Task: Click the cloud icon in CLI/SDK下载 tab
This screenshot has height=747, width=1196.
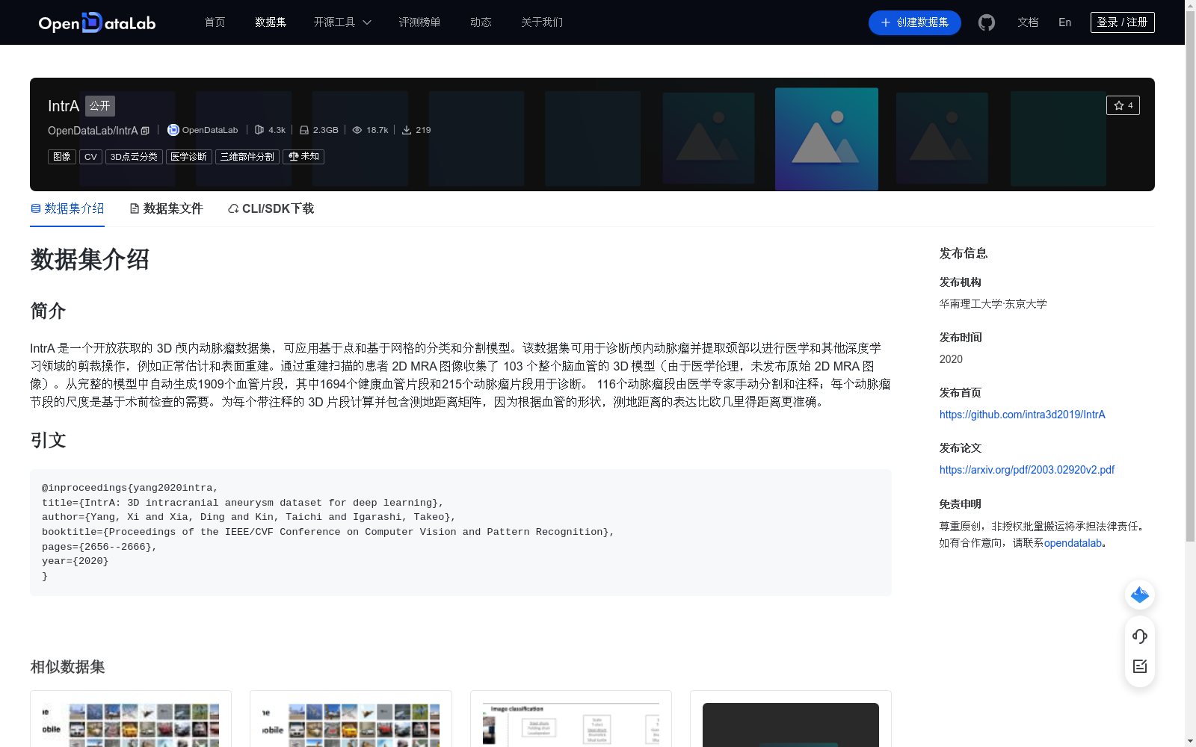Action: coord(233,208)
